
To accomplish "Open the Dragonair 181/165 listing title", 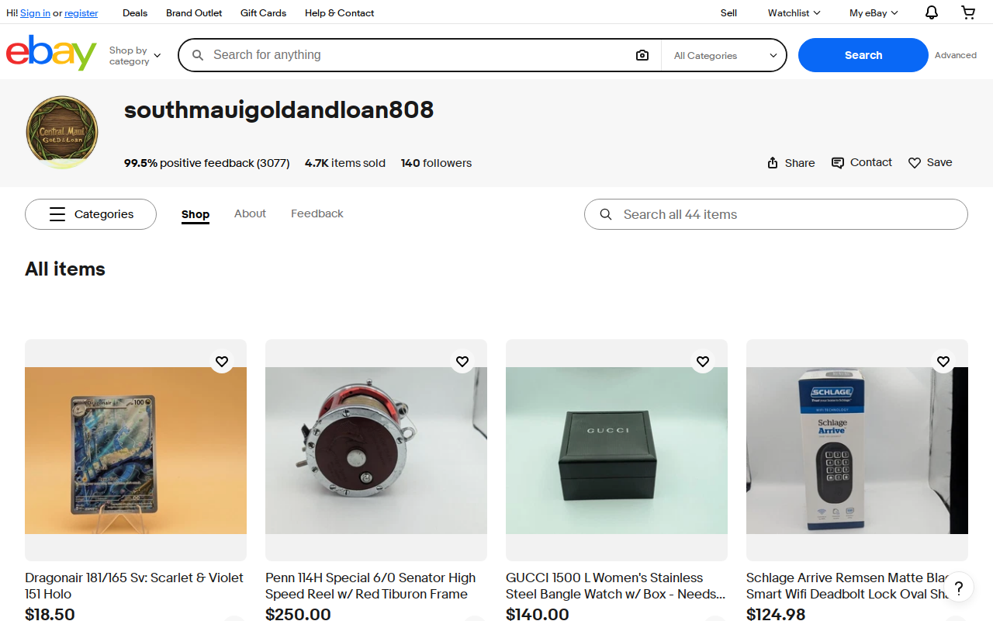I will tap(134, 586).
